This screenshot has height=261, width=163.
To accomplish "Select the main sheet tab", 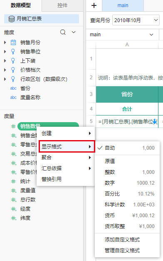I will [x=123, y=5].
